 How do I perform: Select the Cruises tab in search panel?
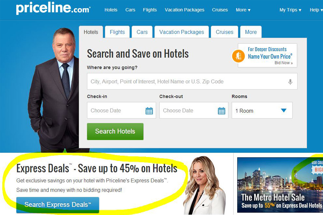pyautogui.click(x=224, y=32)
